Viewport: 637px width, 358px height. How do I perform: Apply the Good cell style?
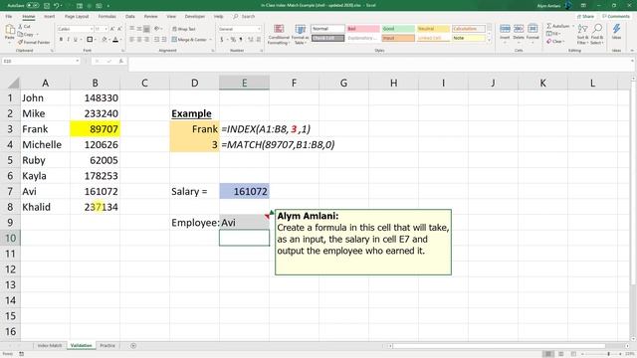tap(398, 29)
